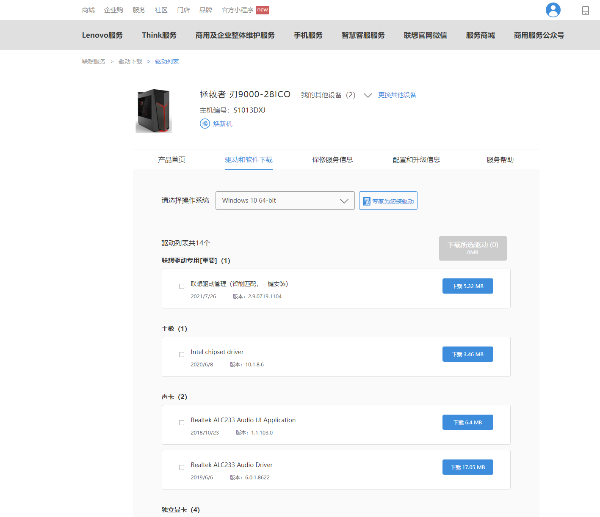
Task: Open 商城 top navigation link
Action: click(88, 10)
